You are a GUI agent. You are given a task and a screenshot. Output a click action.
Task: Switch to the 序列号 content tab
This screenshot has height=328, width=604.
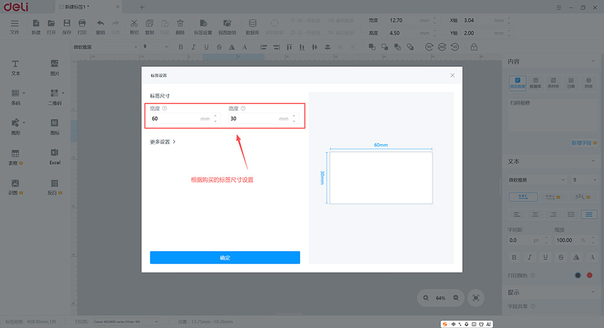[x=553, y=83]
